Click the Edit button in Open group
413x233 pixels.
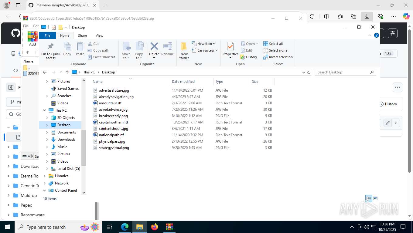(x=246, y=50)
